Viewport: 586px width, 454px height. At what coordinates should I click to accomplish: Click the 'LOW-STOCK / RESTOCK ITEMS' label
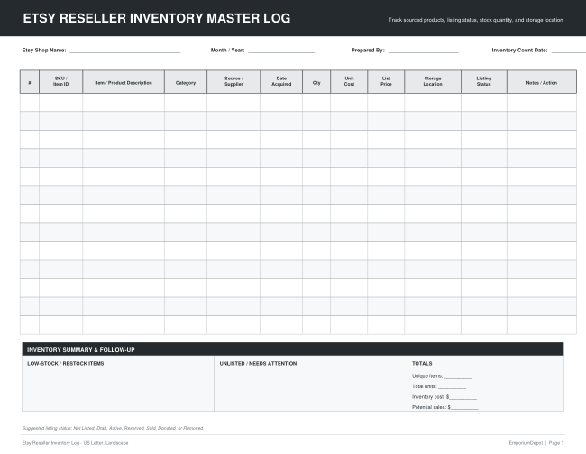[66, 364]
